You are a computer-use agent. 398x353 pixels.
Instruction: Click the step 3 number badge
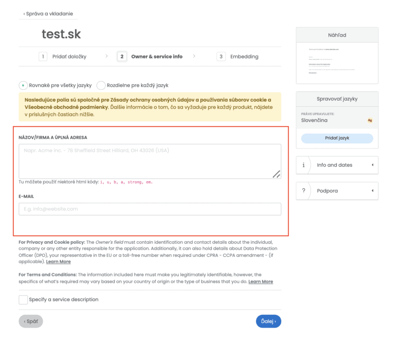click(221, 56)
